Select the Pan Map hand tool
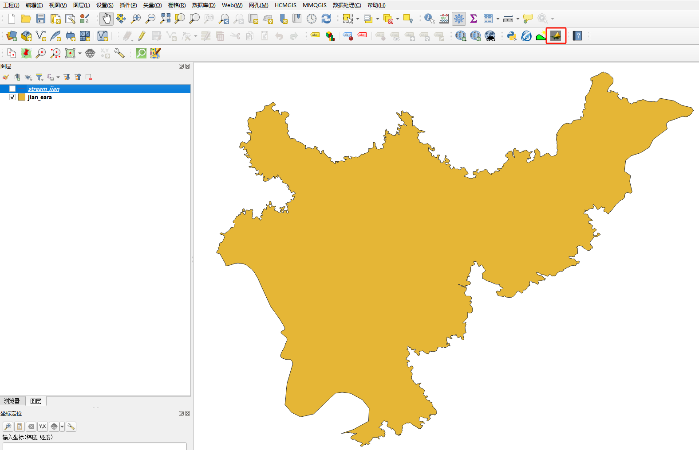Screen dimensions: 699x450 coord(106,19)
